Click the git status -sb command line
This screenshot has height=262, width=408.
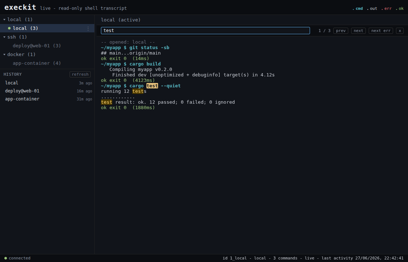pos(135,48)
